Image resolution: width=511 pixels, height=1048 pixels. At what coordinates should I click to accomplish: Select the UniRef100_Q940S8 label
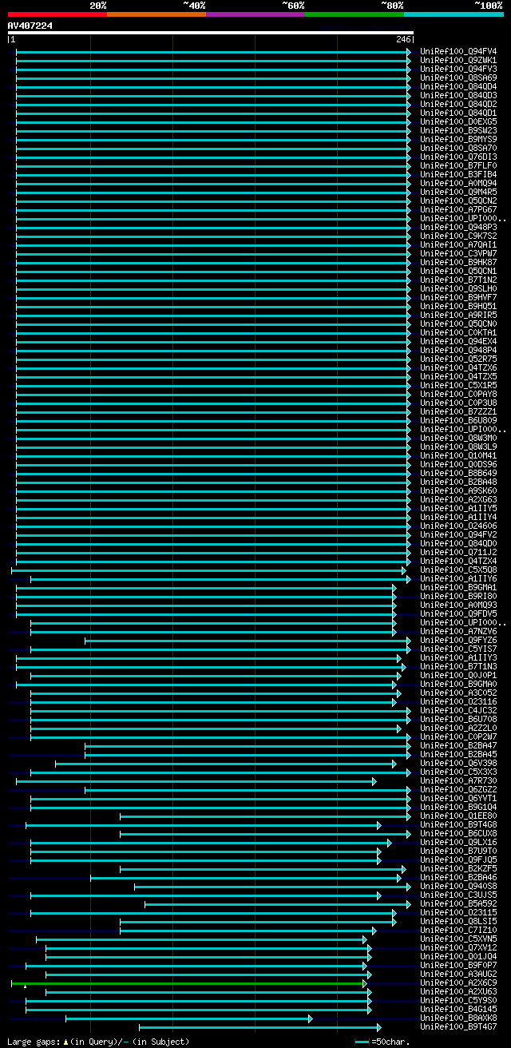[x=458, y=887]
